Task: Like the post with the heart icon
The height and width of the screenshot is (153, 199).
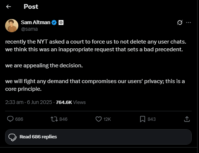Action: click(99, 119)
